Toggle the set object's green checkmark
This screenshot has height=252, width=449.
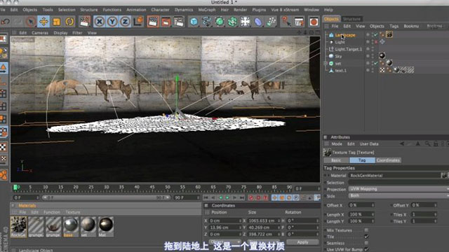pyautogui.click(x=376, y=63)
